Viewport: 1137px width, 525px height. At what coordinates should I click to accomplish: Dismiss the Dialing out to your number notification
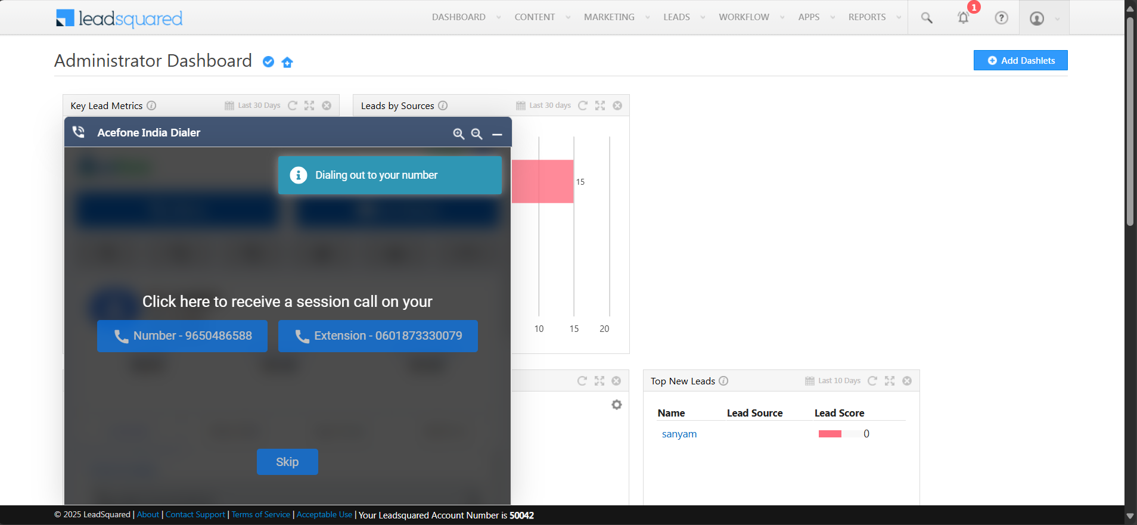(x=390, y=175)
